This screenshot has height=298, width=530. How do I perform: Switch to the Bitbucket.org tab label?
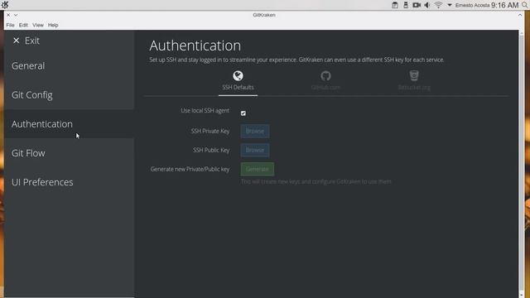click(414, 87)
